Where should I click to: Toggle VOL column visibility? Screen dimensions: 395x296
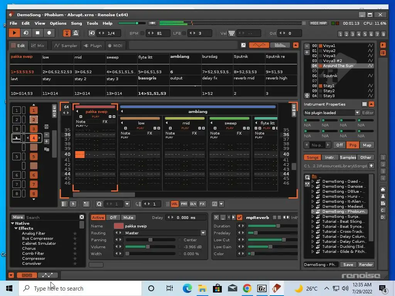point(175,204)
